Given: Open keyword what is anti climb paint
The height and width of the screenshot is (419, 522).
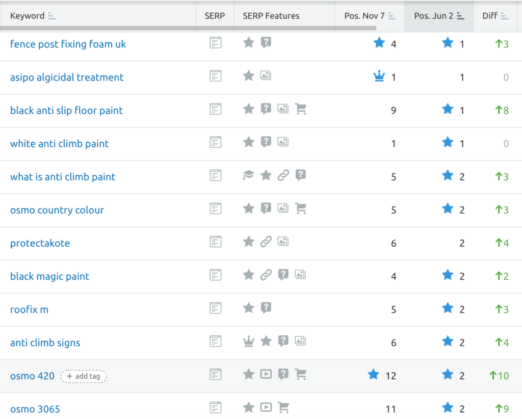Looking at the screenshot, I should pyautogui.click(x=63, y=177).
